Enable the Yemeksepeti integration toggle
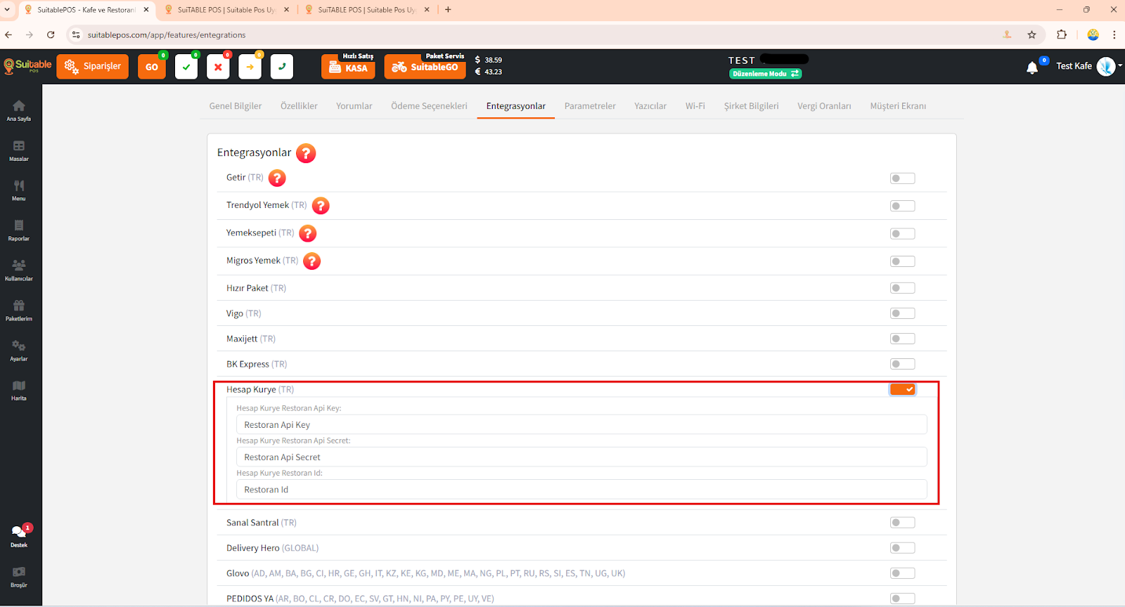 tap(902, 234)
